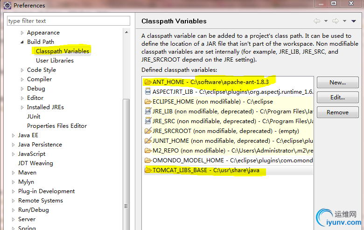
Task: Expand the Remote Systems node
Action: pyautogui.click(x=13, y=201)
